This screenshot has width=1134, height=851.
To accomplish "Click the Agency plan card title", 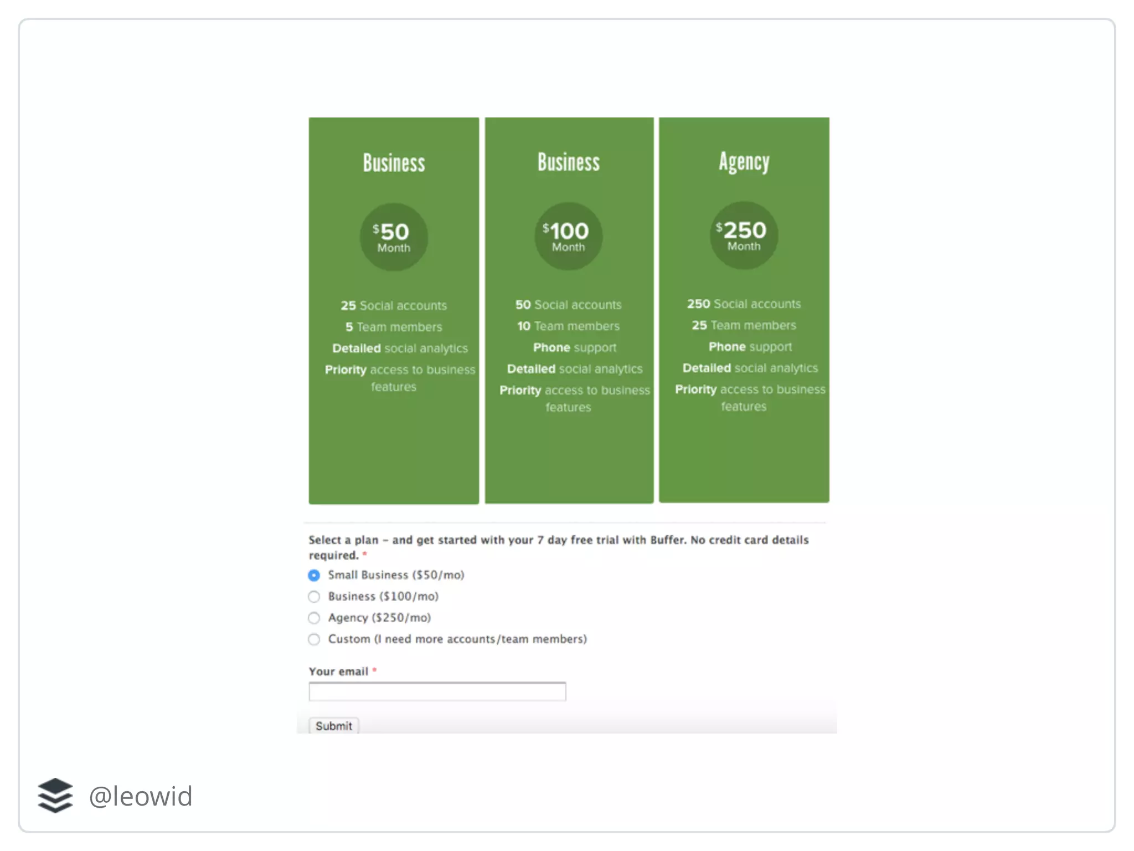I will [744, 162].
